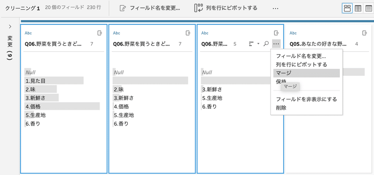Expand the changes (変更) side panel chevron

10,26
